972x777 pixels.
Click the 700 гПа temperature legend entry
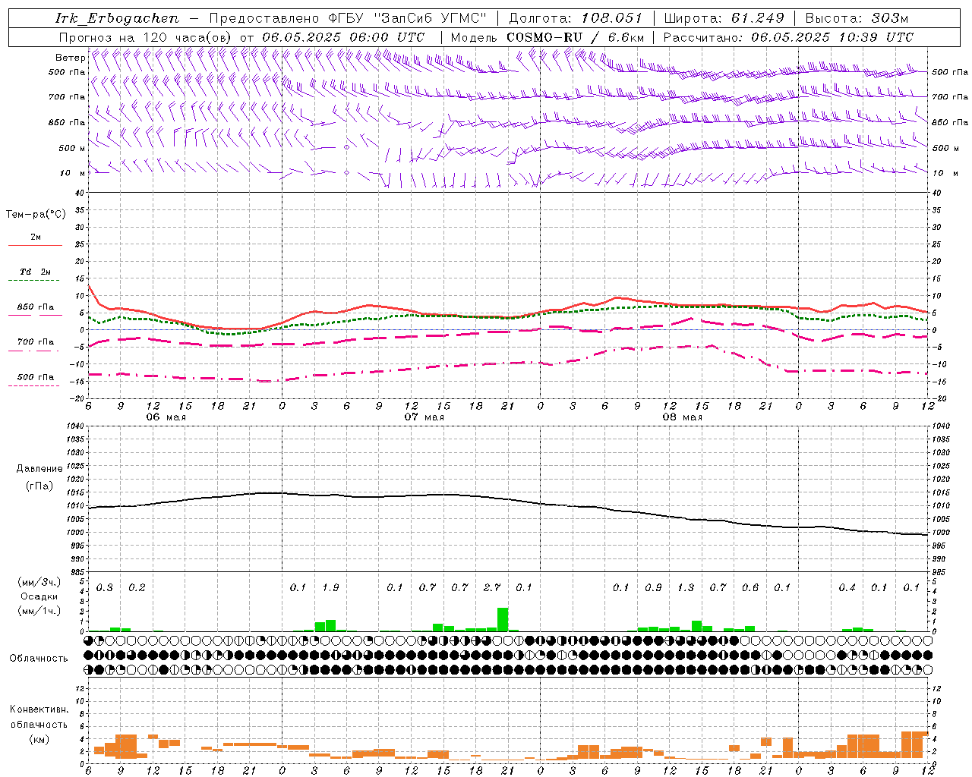(x=36, y=342)
